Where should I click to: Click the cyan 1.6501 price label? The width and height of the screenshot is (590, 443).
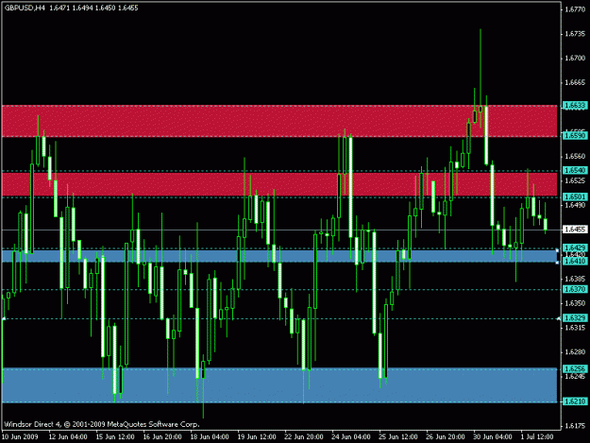point(575,196)
